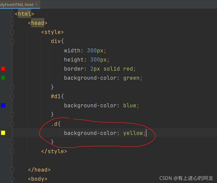Click fold end marker of .d rule

pyautogui.click(x=12, y=142)
